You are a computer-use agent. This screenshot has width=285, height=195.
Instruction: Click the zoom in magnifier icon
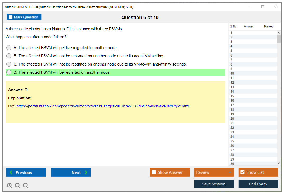(x=10, y=186)
